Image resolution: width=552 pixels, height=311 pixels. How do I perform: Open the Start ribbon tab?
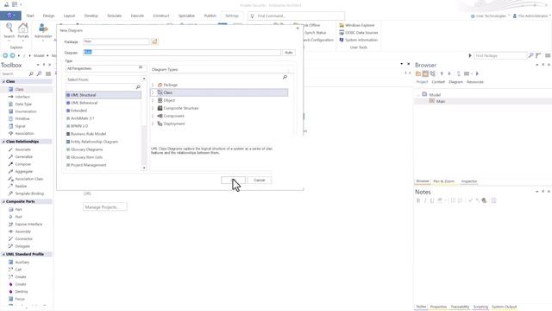(x=30, y=16)
